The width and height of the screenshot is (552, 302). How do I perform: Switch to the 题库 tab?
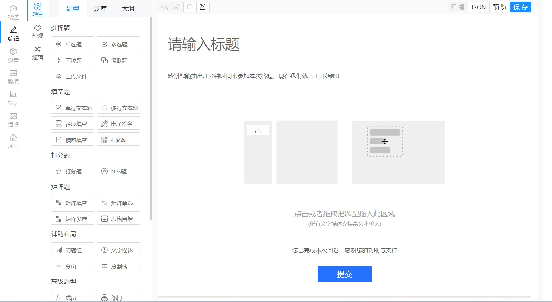[x=100, y=9]
